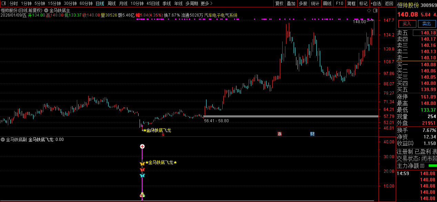Expand the 更多 periods list
The height and width of the screenshot is (202, 437).
click(206, 3)
